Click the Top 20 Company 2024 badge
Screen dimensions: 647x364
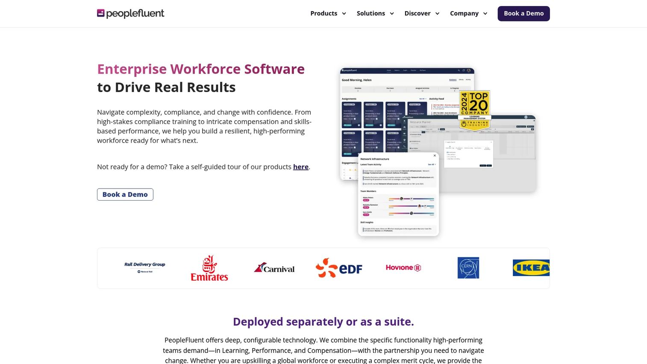[x=474, y=110]
